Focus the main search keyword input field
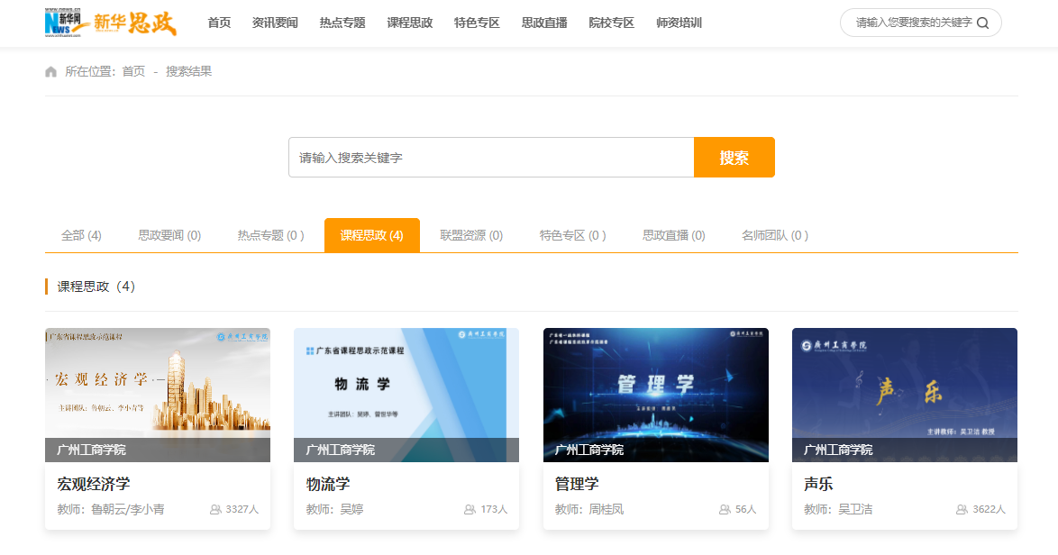1058x555 pixels. pyautogui.click(x=491, y=158)
